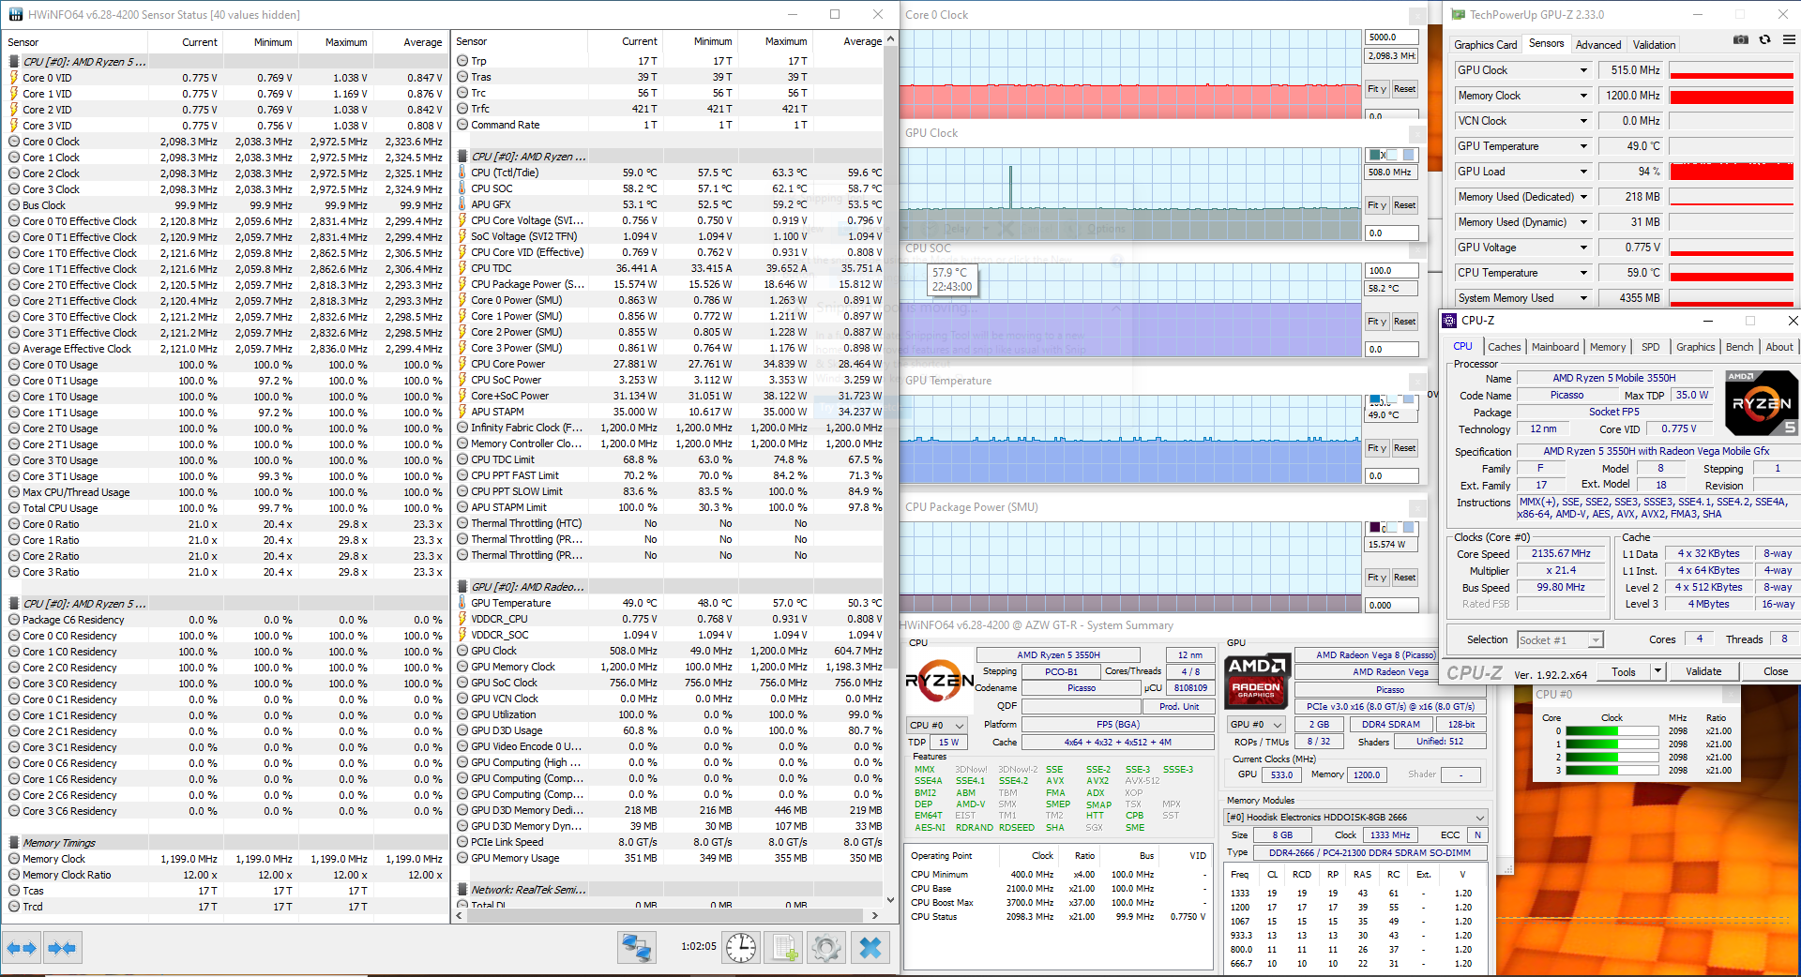
Task: Open the Mainboard tab in CPU-Z
Action: click(x=1554, y=347)
